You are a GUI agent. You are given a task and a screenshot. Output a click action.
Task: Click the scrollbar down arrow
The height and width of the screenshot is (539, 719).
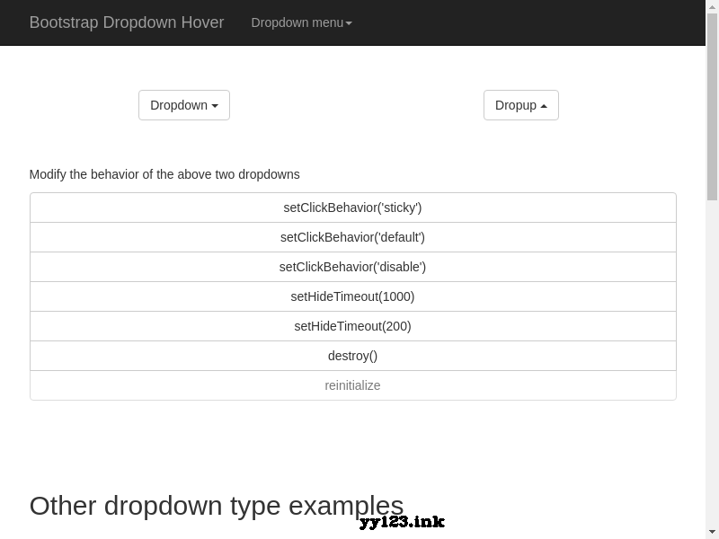point(712,533)
